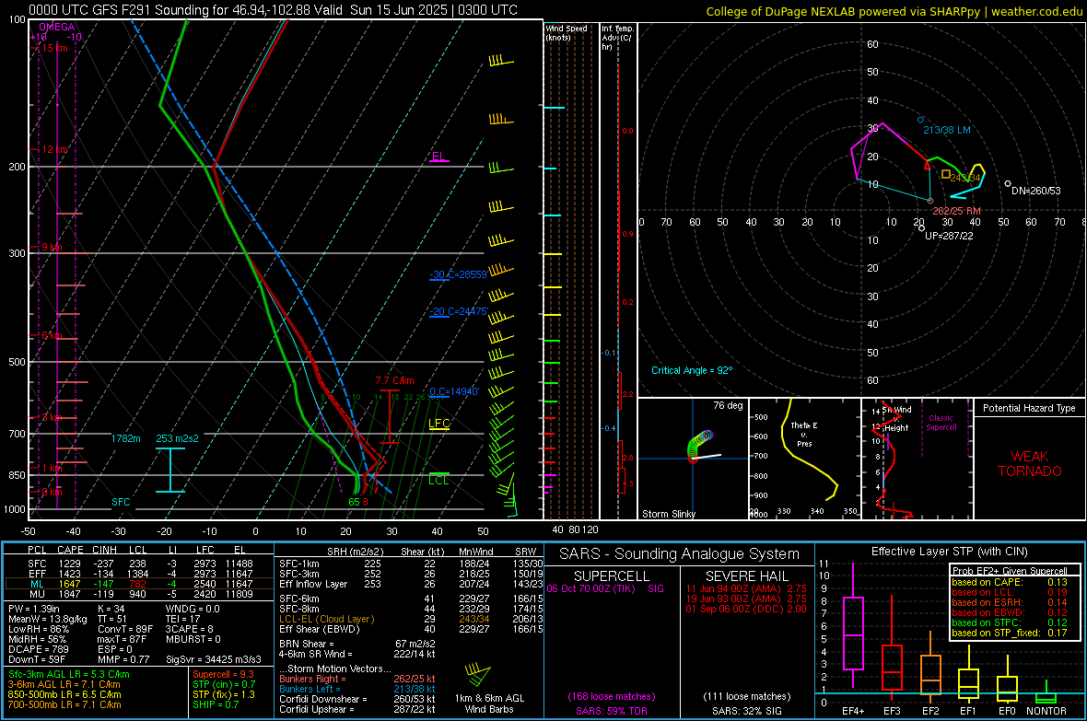Click the 'LCL-EL (Cloud Layer)' row
This screenshot has height=721, width=1087.
[x=411, y=619]
